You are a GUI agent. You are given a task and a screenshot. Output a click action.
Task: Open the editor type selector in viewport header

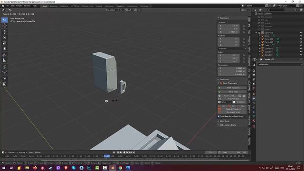(4, 10)
